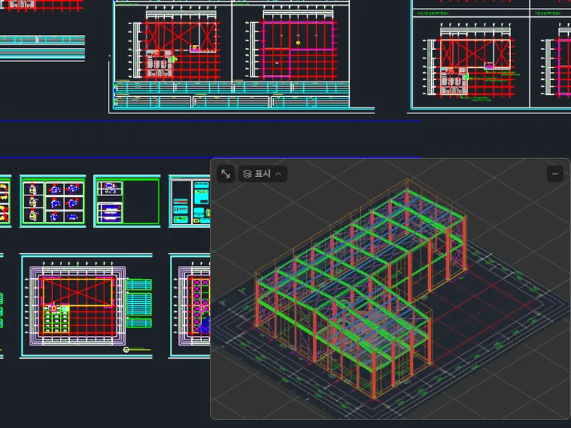Select the green-bordered sheet with two stacked details

tap(127, 202)
